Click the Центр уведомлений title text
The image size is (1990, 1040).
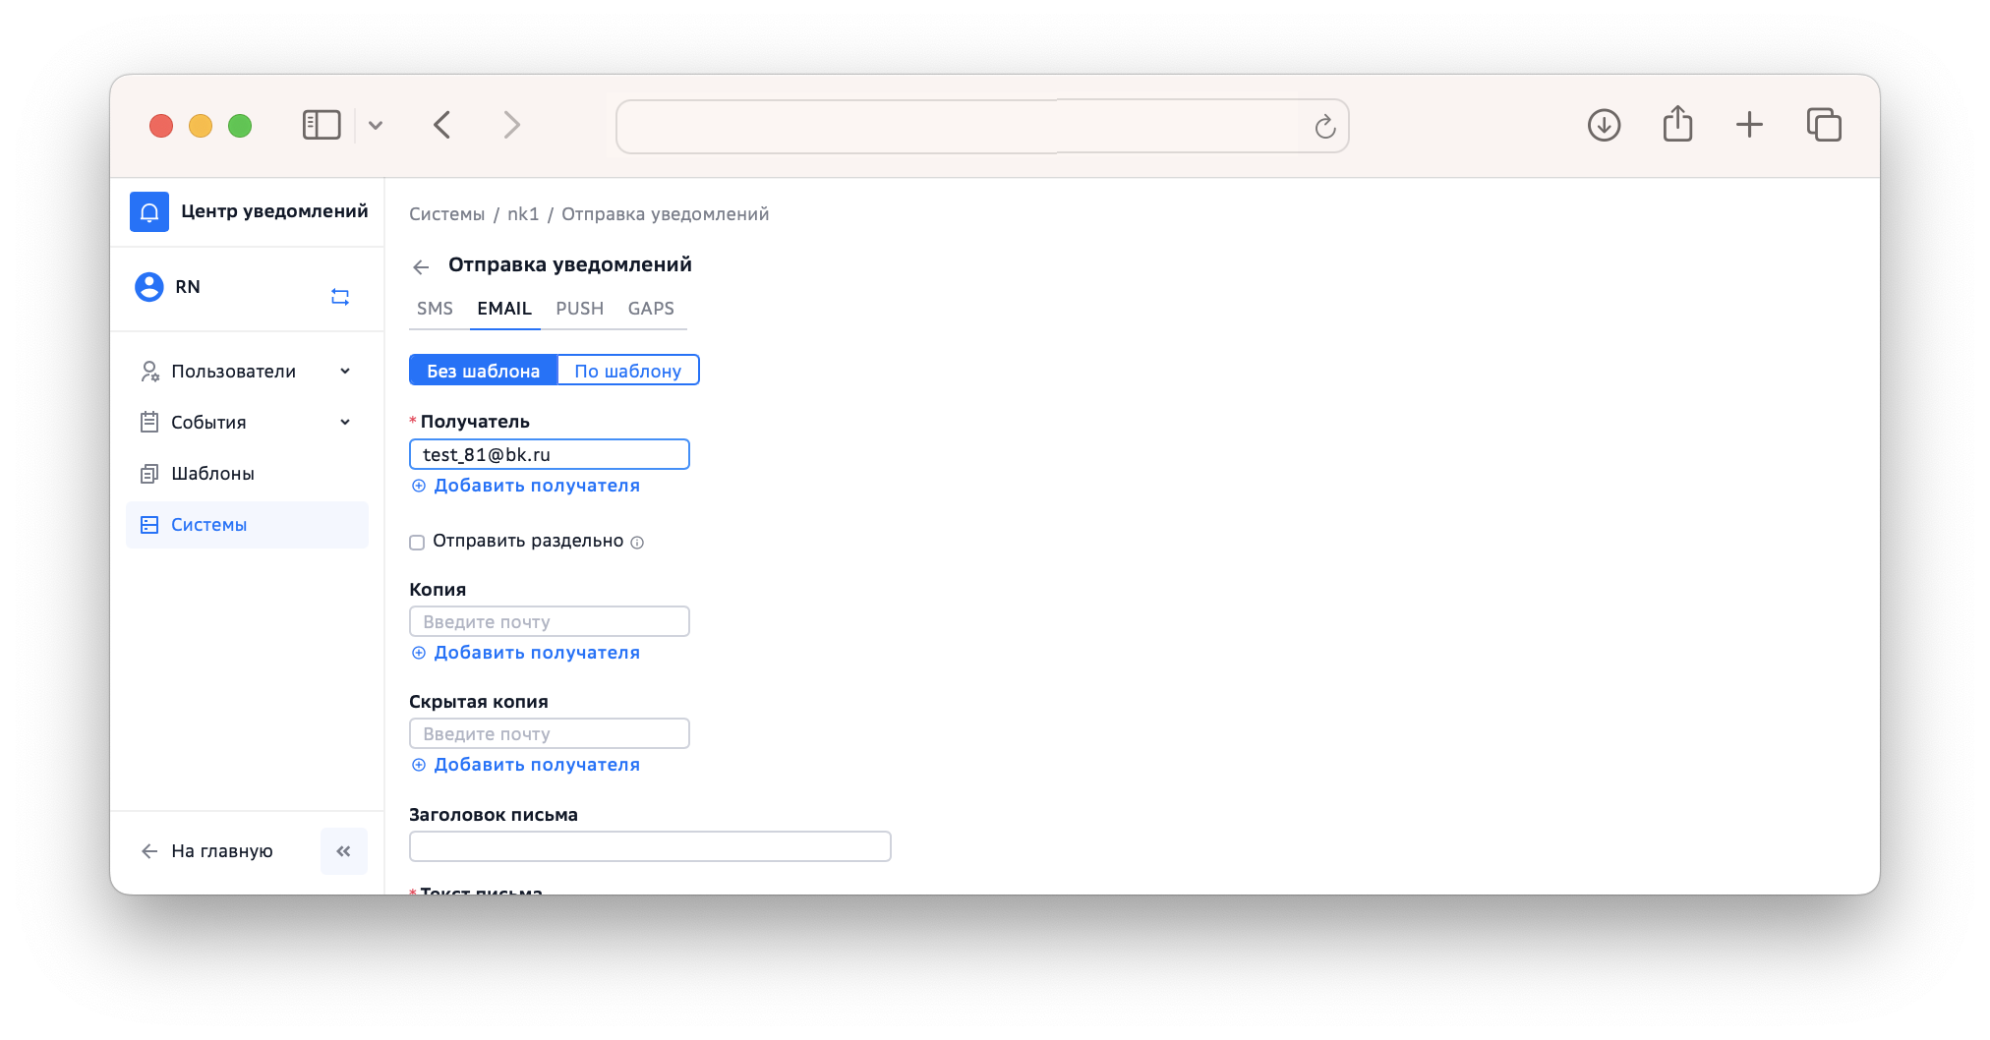pyautogui.click(x=274, y=211)
